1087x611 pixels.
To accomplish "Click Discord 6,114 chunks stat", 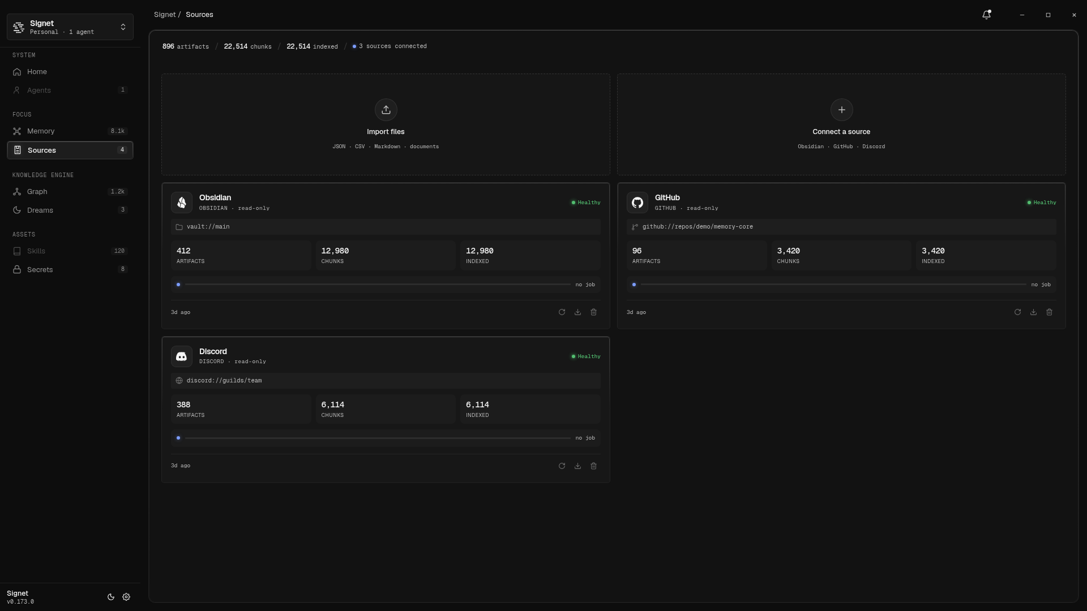I will coord(386,409).
